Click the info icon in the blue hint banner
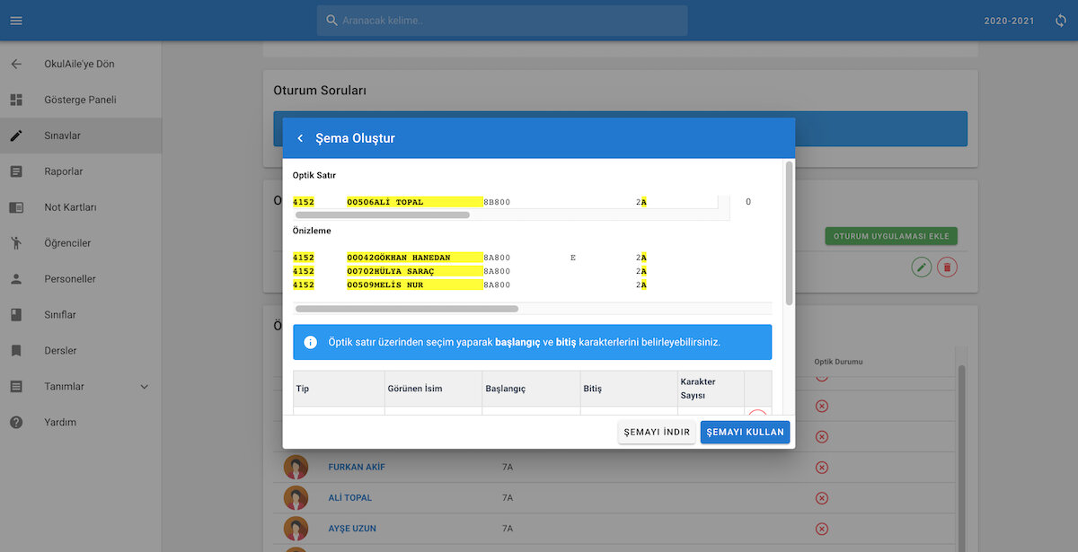 (x=310, y=342)
